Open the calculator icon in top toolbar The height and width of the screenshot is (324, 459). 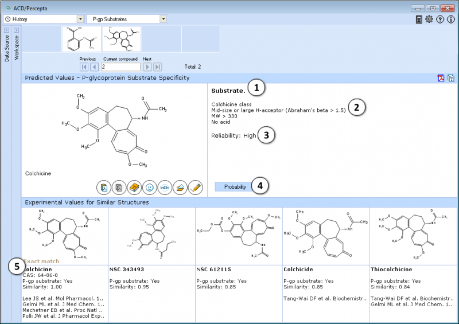tap(419, 19)
